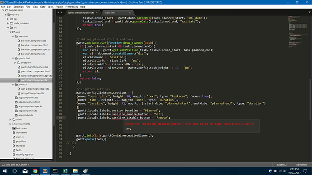This screenshot has width=312, height=175.
Task: Expand the e2e folder
Action: tap(8, 19)
